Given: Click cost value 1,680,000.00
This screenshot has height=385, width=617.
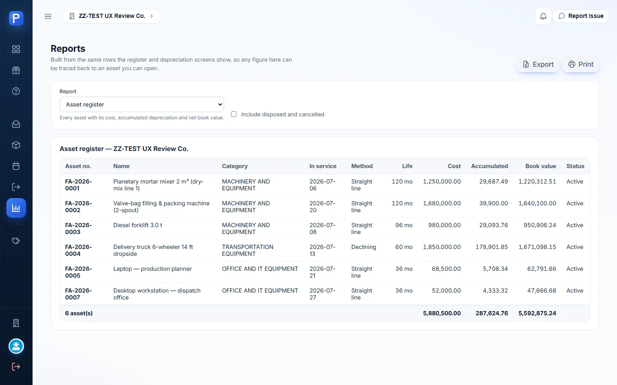Looking at the screenshot, I should pos(442,203).
